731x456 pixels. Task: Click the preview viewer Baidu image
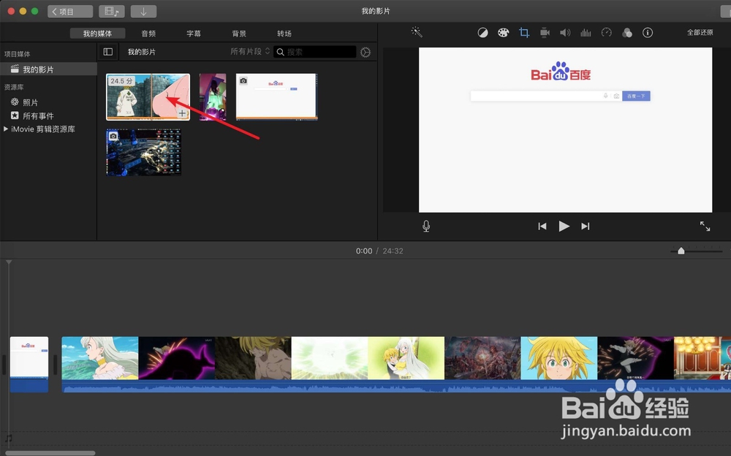tap(565, 130)
